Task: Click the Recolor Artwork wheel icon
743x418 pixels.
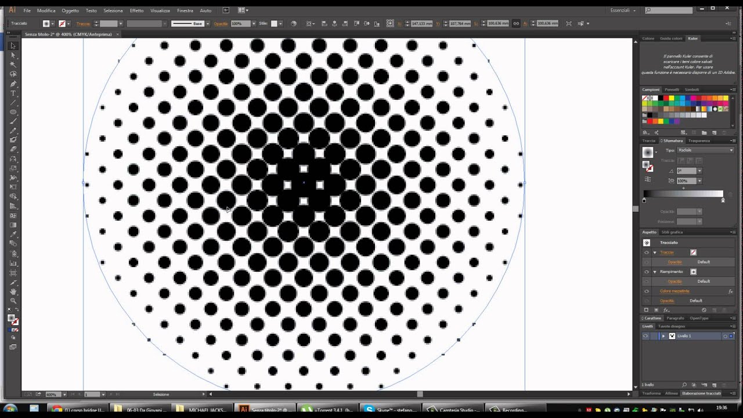Action: pos(293,23)
